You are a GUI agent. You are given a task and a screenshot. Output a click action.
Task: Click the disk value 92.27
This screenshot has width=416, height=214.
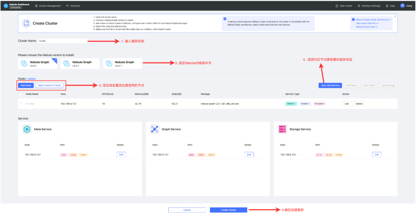[175, 104]
